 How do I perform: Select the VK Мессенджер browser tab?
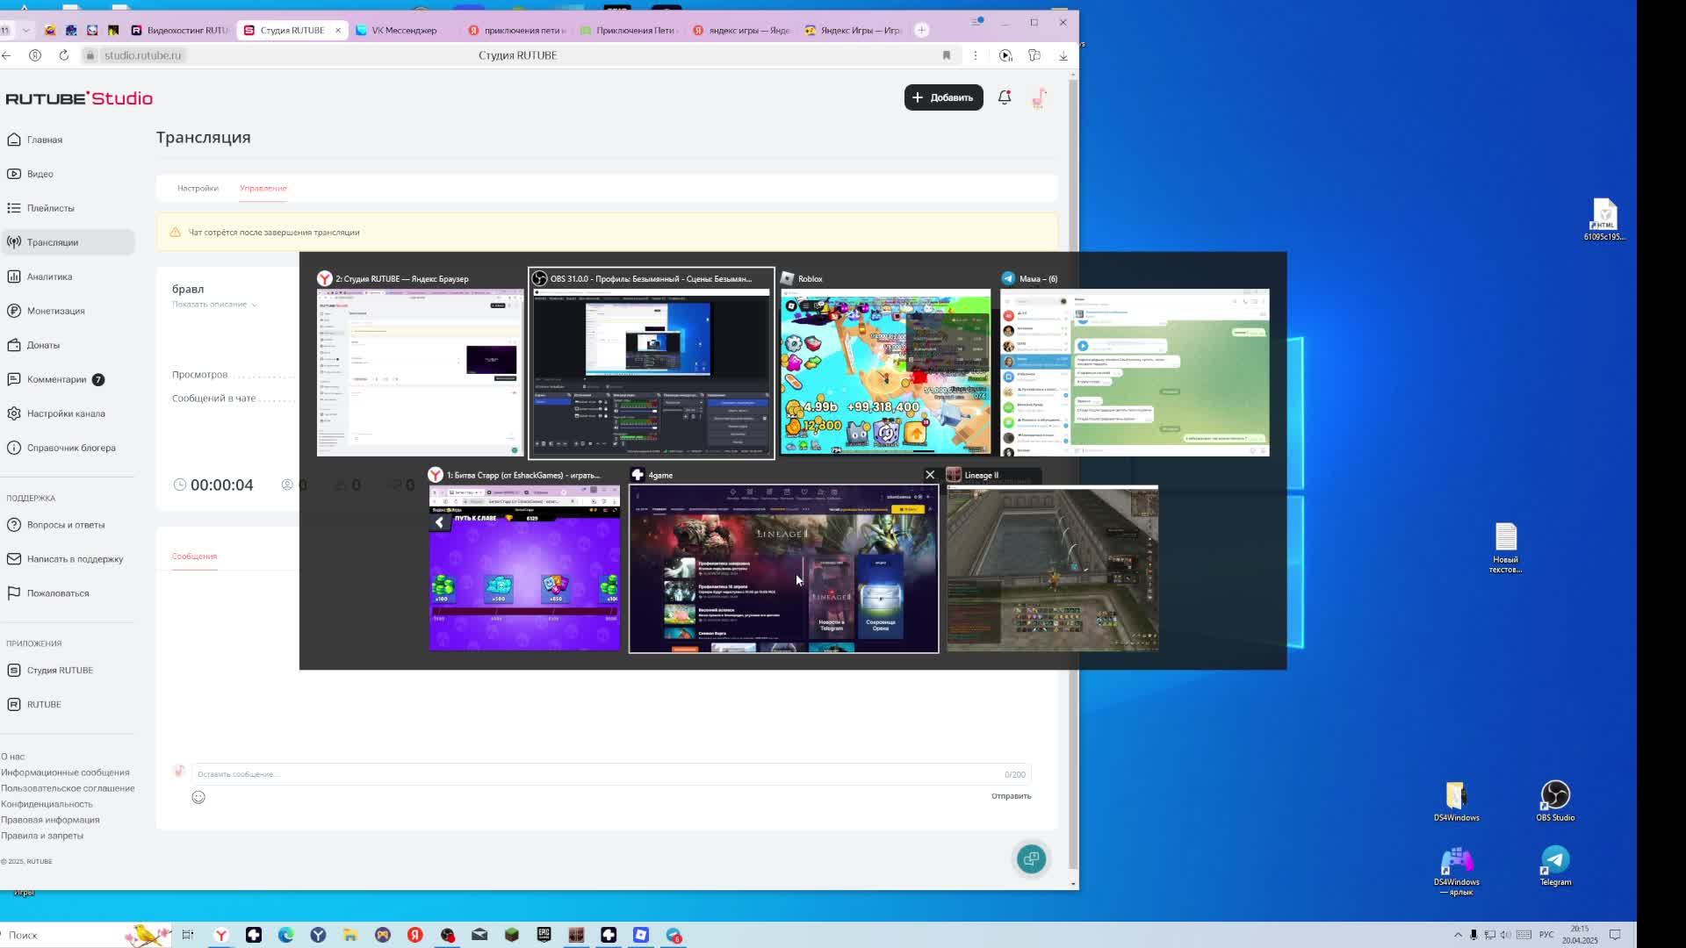(x=403, y=30)
